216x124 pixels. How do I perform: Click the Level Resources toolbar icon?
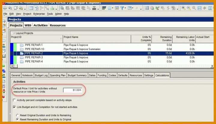click(157, 8)
